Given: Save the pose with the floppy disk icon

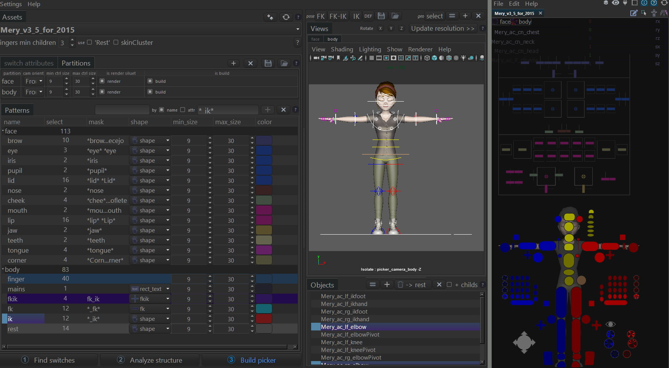Looking at the screenshot, I should 381,16.
